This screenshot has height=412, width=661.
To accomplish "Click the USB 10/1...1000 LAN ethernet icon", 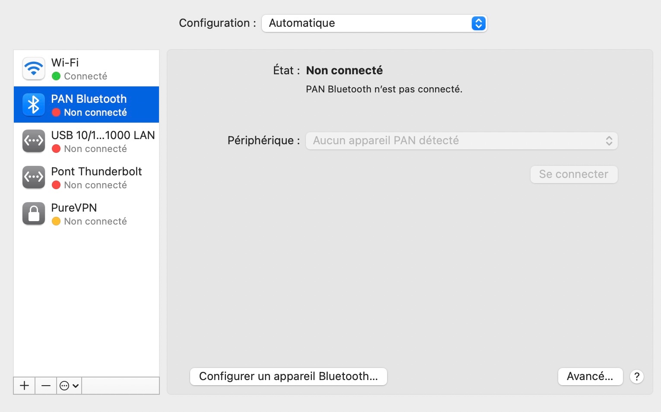I will [x=34, y=141].
